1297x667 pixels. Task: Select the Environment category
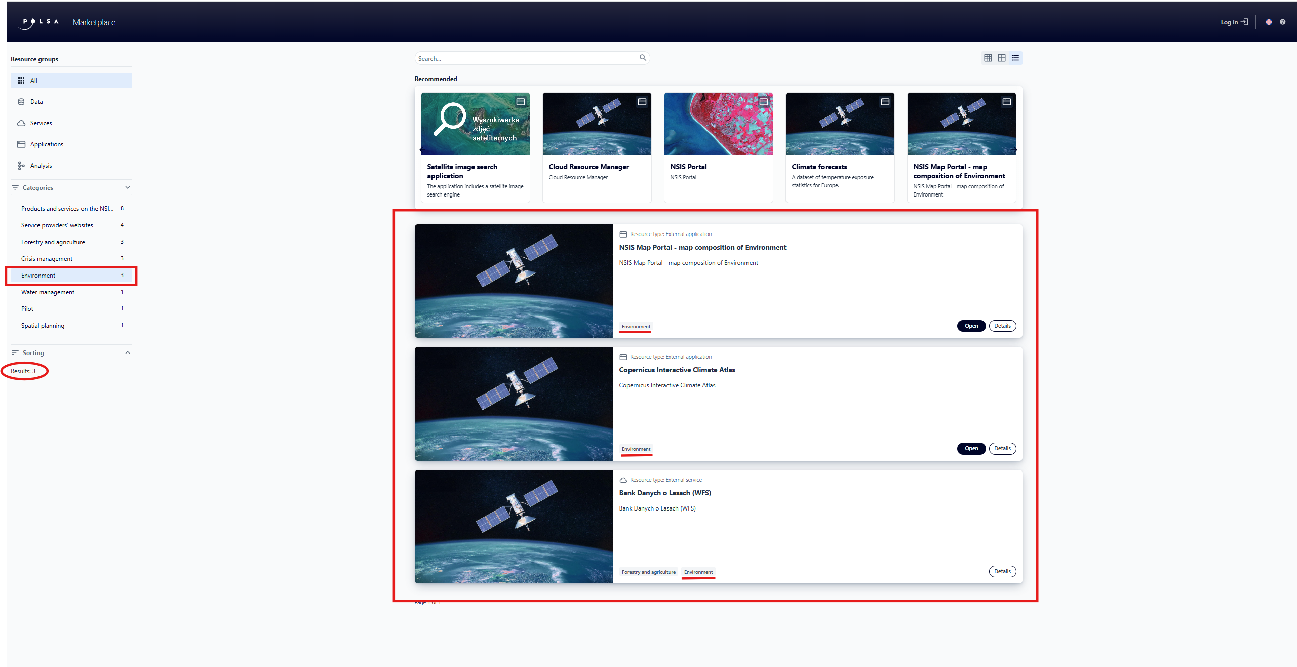point(71,276)
